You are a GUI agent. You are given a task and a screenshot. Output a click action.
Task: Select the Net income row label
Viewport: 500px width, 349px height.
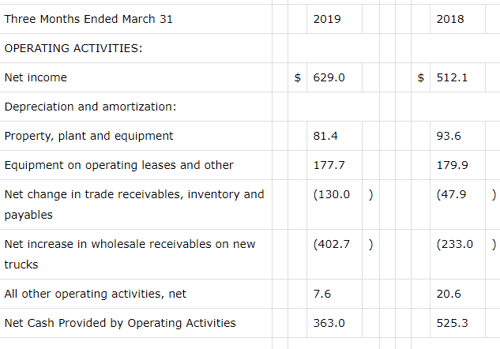click(x=36, y=77)
